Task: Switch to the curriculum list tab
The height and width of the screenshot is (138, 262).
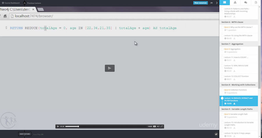Action: tap(224, 2)
